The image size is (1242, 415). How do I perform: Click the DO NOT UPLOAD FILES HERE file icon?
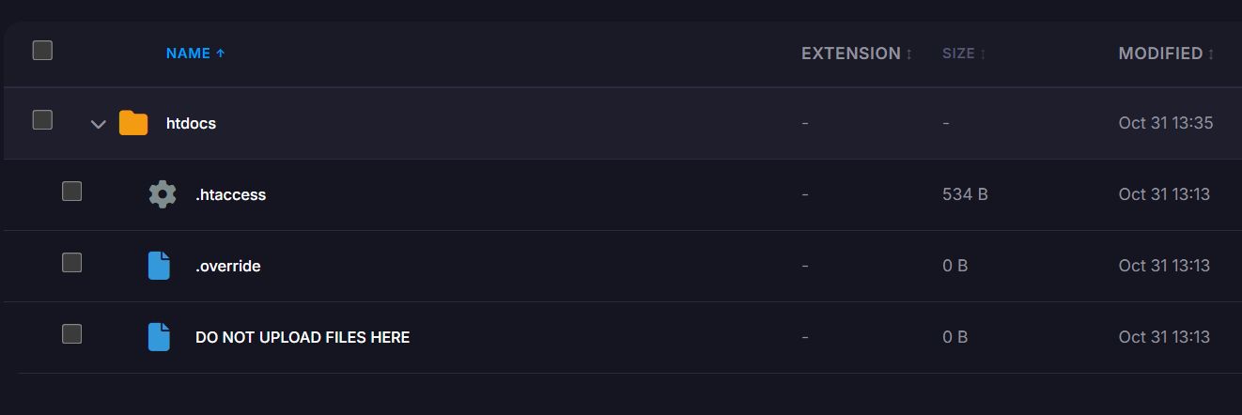(x=160, y=337)
